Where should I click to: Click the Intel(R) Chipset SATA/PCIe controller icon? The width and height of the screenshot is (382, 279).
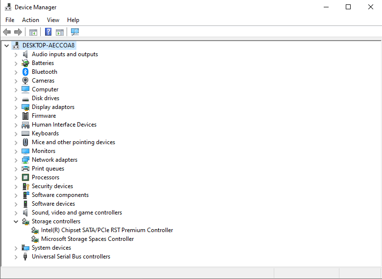pyautogui.click(x=35, y=230)
